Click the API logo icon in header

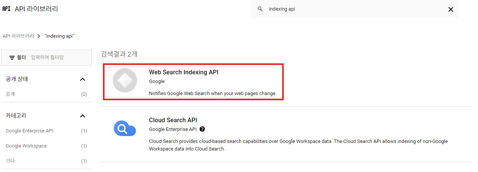point(6,9)
